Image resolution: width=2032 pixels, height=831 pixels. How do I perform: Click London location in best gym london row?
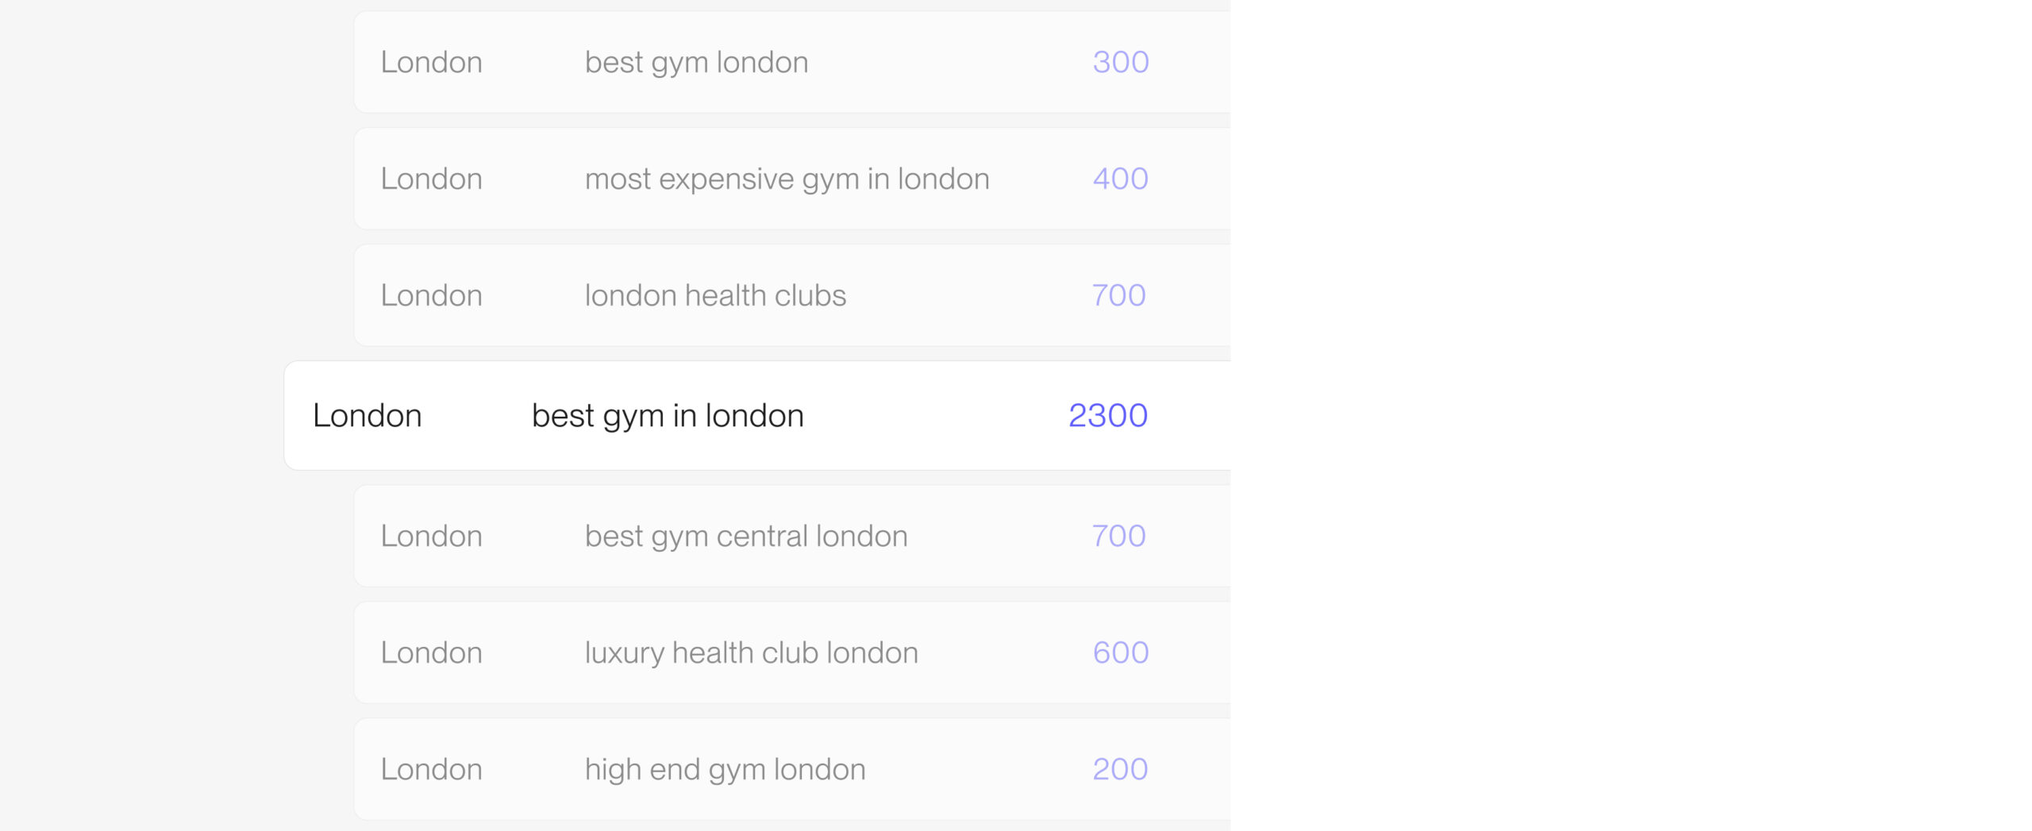point(431,62)
